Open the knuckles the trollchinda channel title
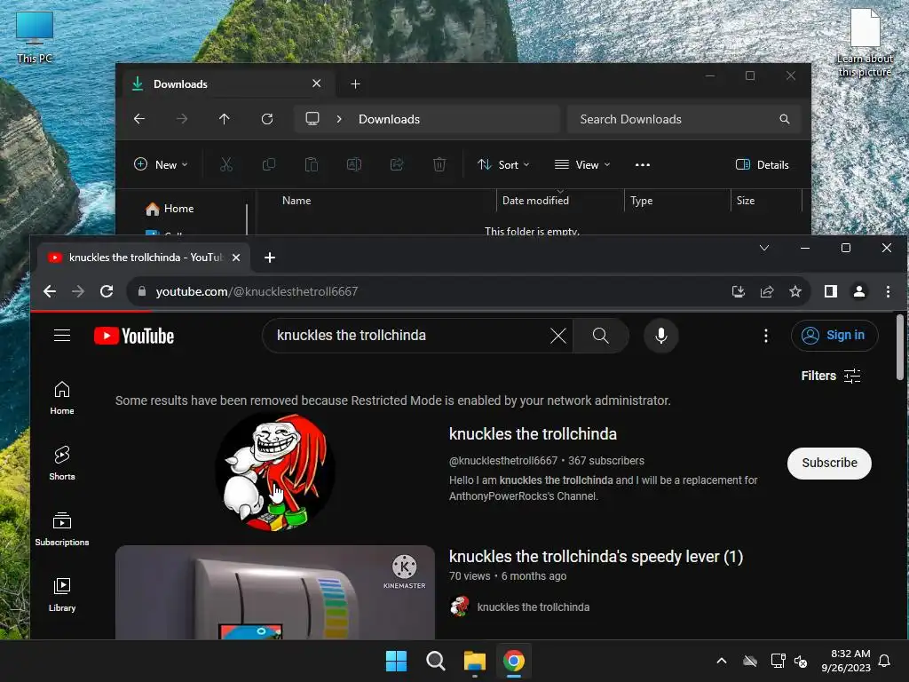The image size is (909, 682). pyautogui.click(x=533, y=433)
